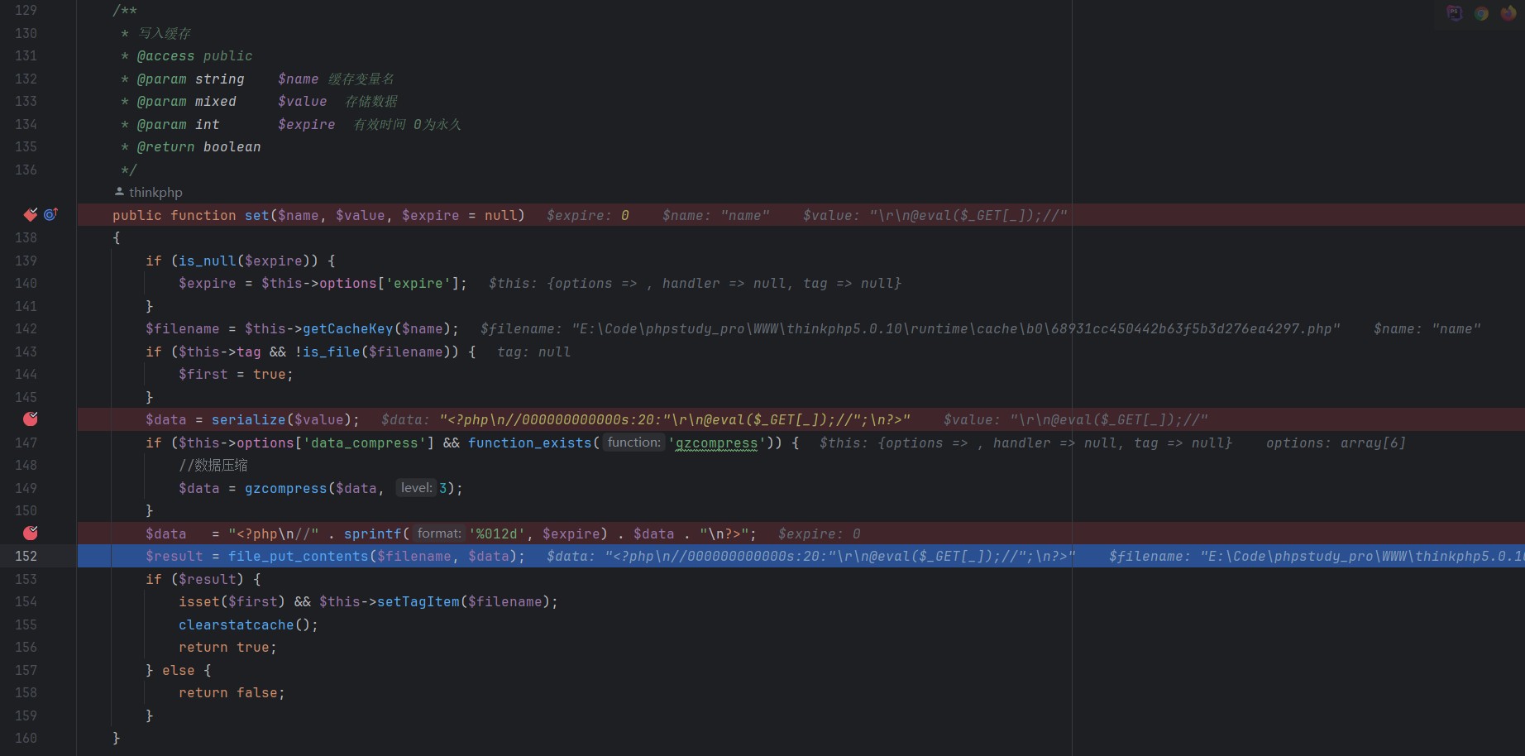Toggle method breakpoint icon on set() line

point(31,215)
